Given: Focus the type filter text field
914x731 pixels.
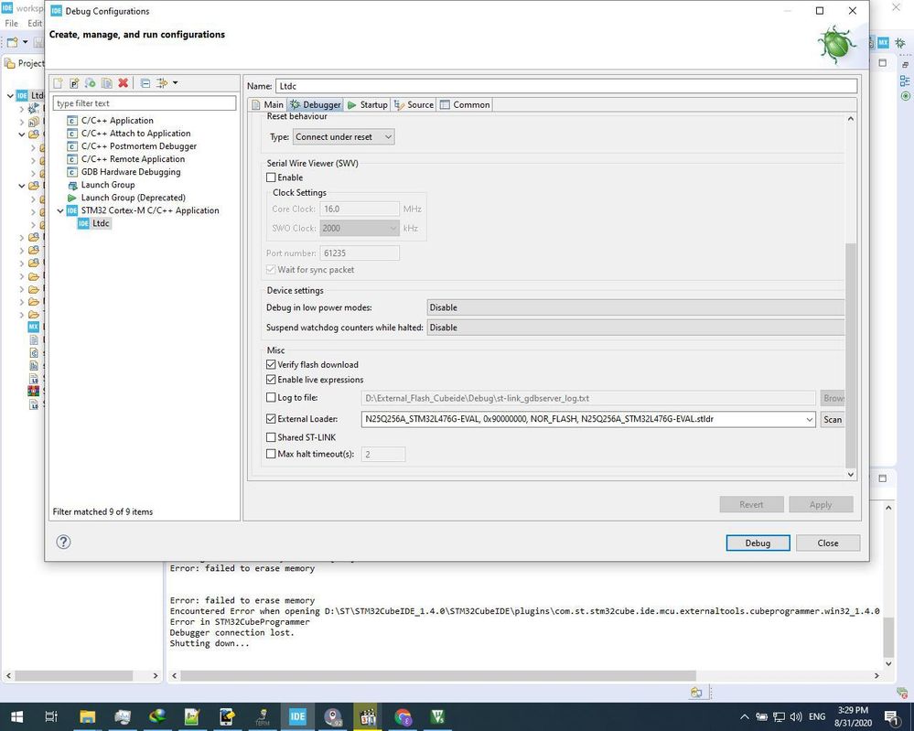Looking at the screenshot, I should pyautogui.click(x=145, y=103).
